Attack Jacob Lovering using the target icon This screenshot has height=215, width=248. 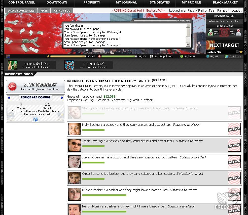point(234,145)
